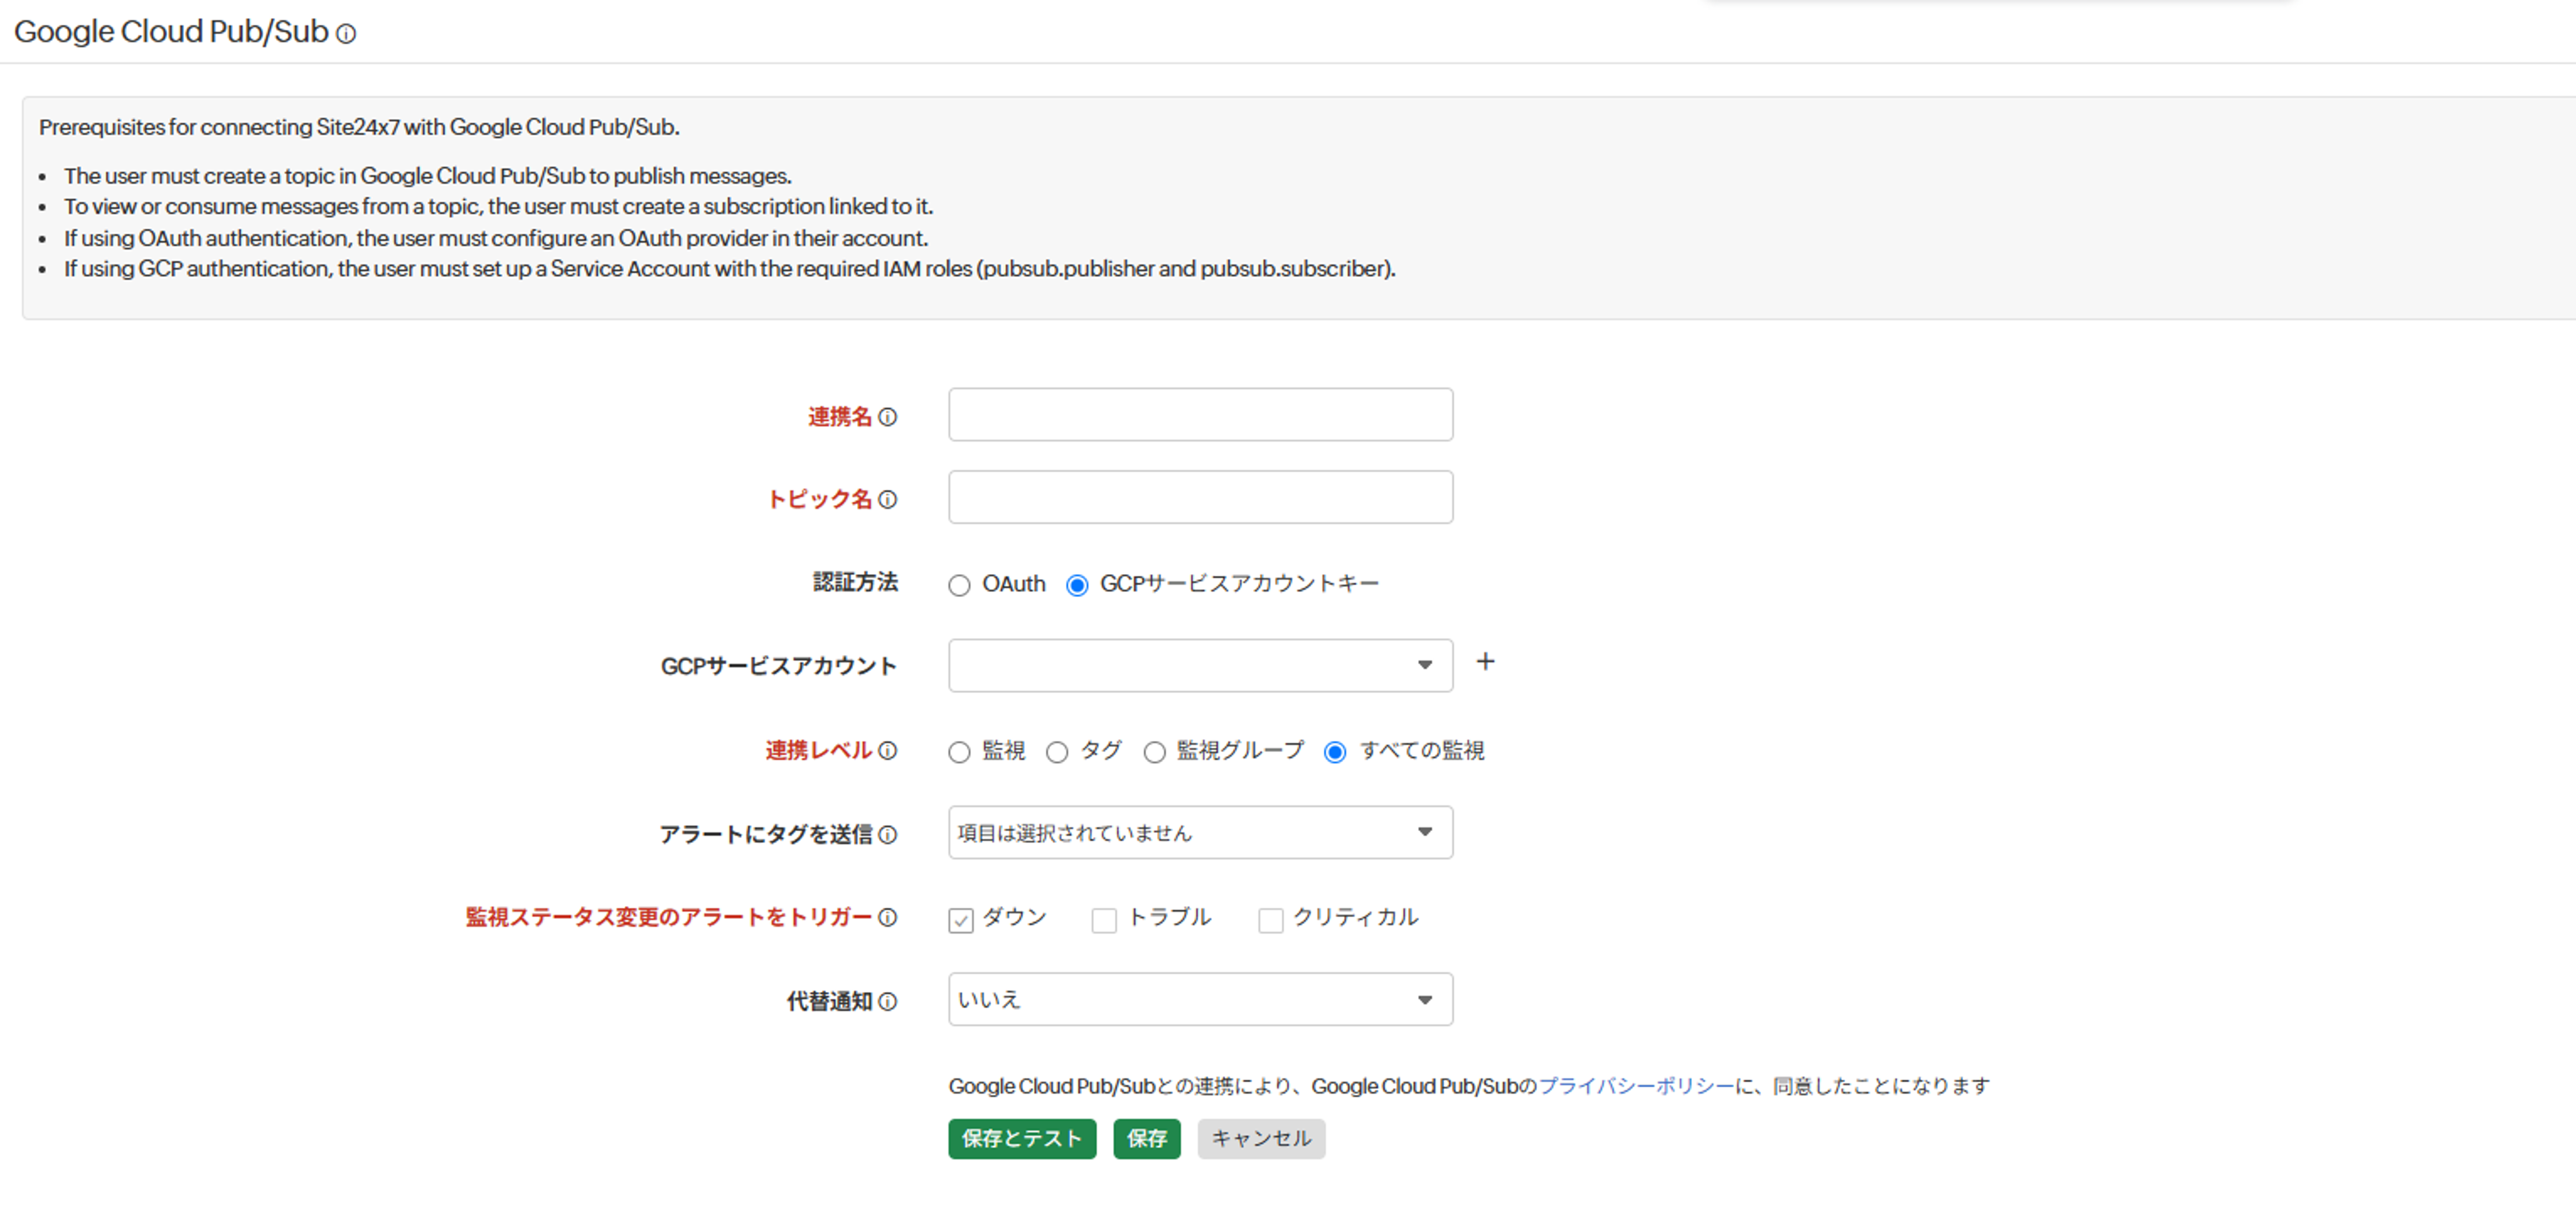The height and width of the screenshot is (1225, 2576).
Task: Open the 代替通知 dropdown showing いいえ
Action: click(x=1200, y=999)
